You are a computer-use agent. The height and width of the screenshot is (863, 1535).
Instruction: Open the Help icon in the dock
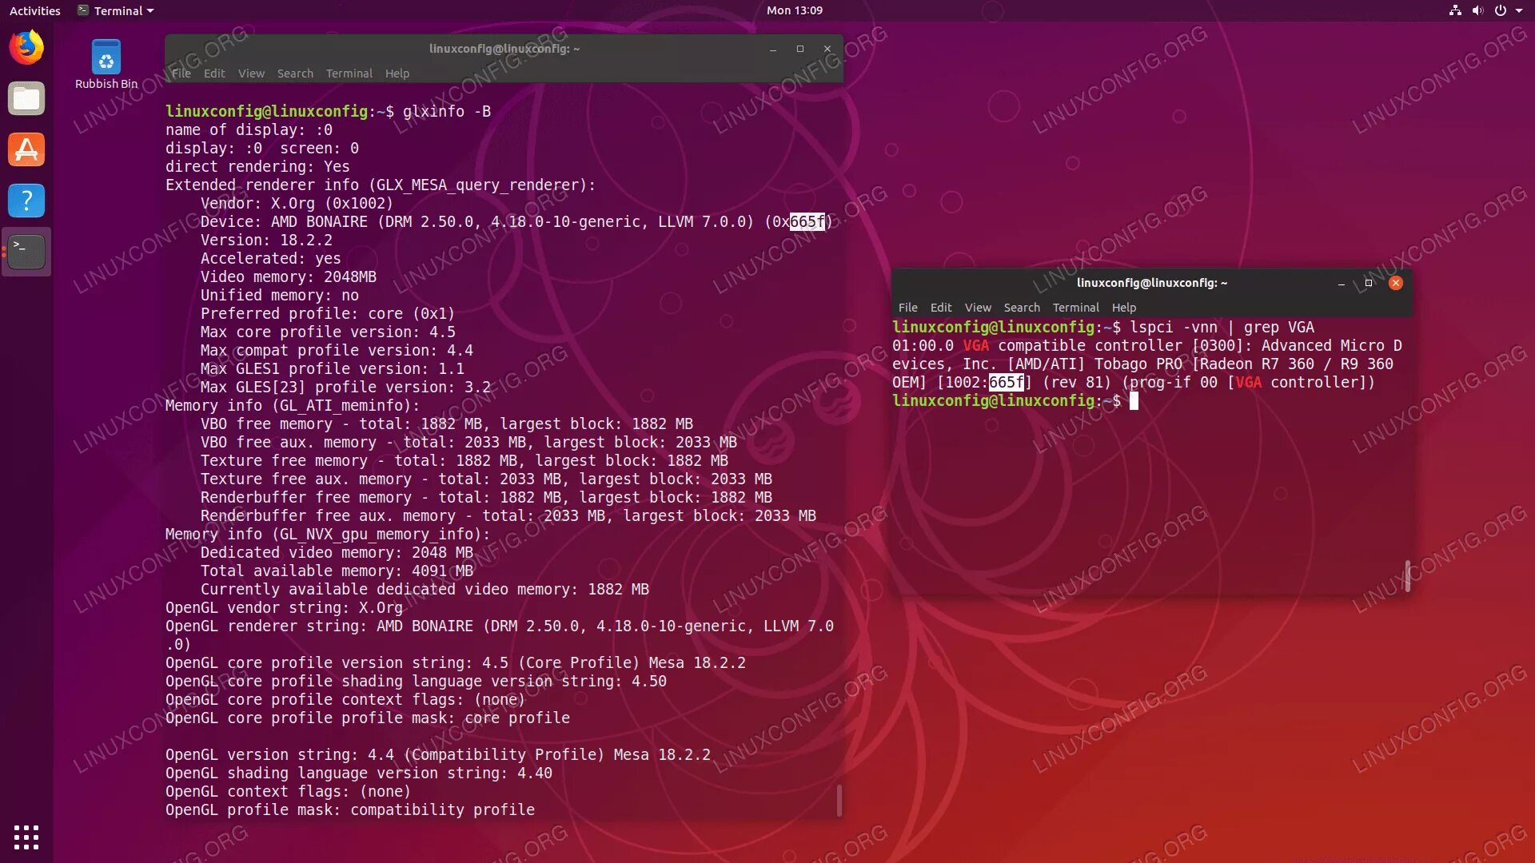tap(26, 201)
